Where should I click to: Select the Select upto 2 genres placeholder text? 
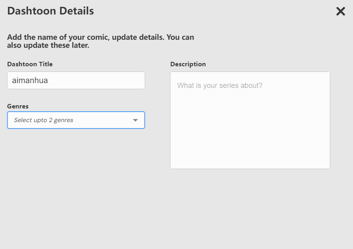[x=44, y=120]
